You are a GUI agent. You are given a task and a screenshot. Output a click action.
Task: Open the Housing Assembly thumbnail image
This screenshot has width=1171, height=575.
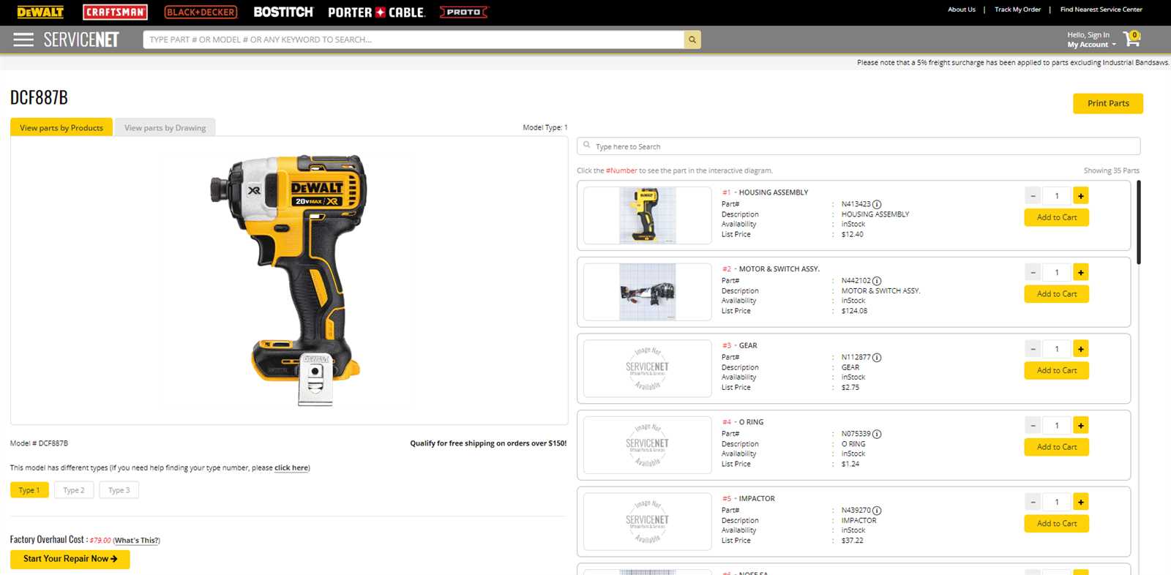click(x=648, y=215)
